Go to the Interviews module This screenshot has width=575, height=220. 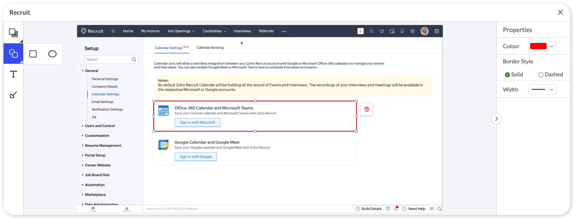[x=242, y=31]
